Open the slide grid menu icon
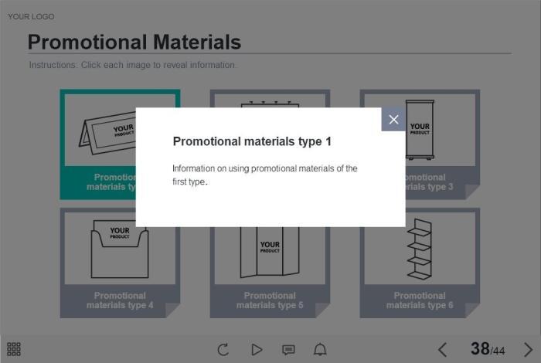Image resolution: width=541 pixels, height=363 pixels. pos(14,349)
